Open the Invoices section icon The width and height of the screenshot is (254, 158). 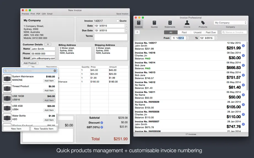(139, 22)
